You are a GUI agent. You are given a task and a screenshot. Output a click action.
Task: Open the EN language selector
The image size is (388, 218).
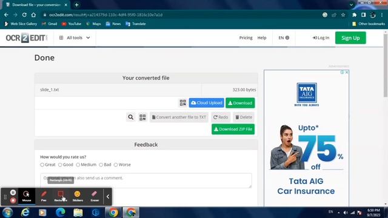tap(284, 38)
